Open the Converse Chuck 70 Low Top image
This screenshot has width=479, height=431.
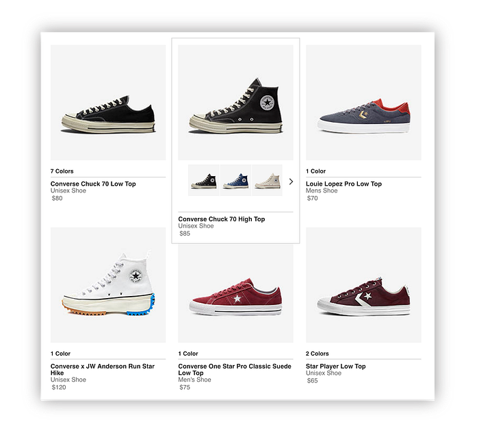click(108, 103)
